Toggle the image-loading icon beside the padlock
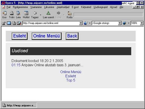The width and height of the screenshot is (145, 109). (9, 23)
